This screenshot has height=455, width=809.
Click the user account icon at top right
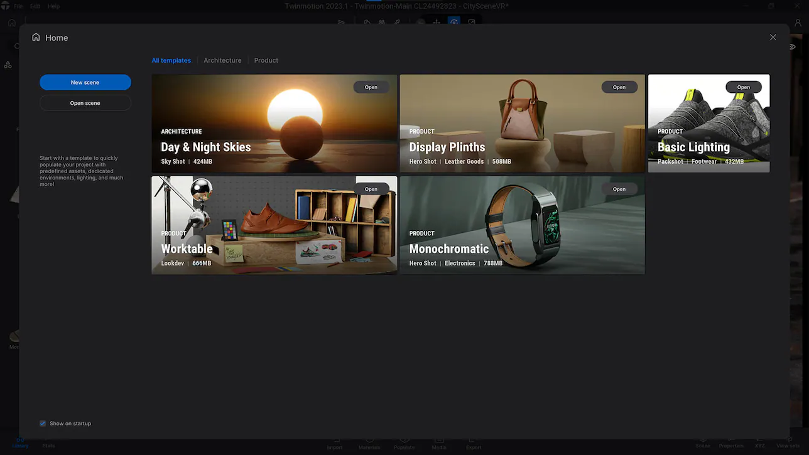(x=798, y=23)
